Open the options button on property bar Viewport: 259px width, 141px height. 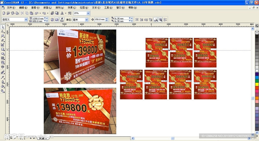click(165, 20)
